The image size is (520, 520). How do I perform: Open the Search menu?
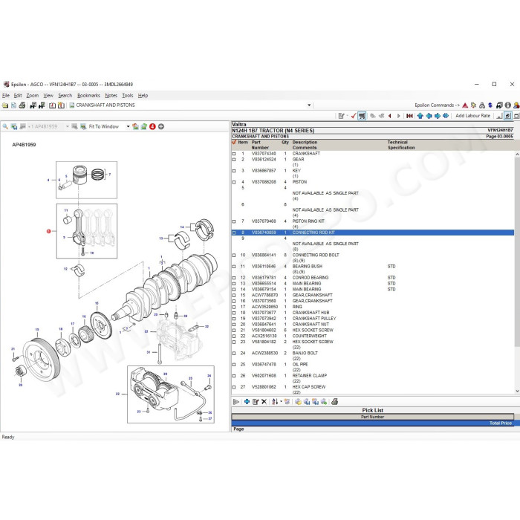tap(65, 96)
